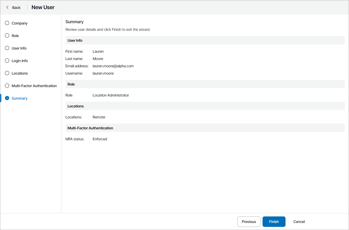349x230 pixels.
Task: Go to the Locations step in the sidebar
Action: click(19, 73)
